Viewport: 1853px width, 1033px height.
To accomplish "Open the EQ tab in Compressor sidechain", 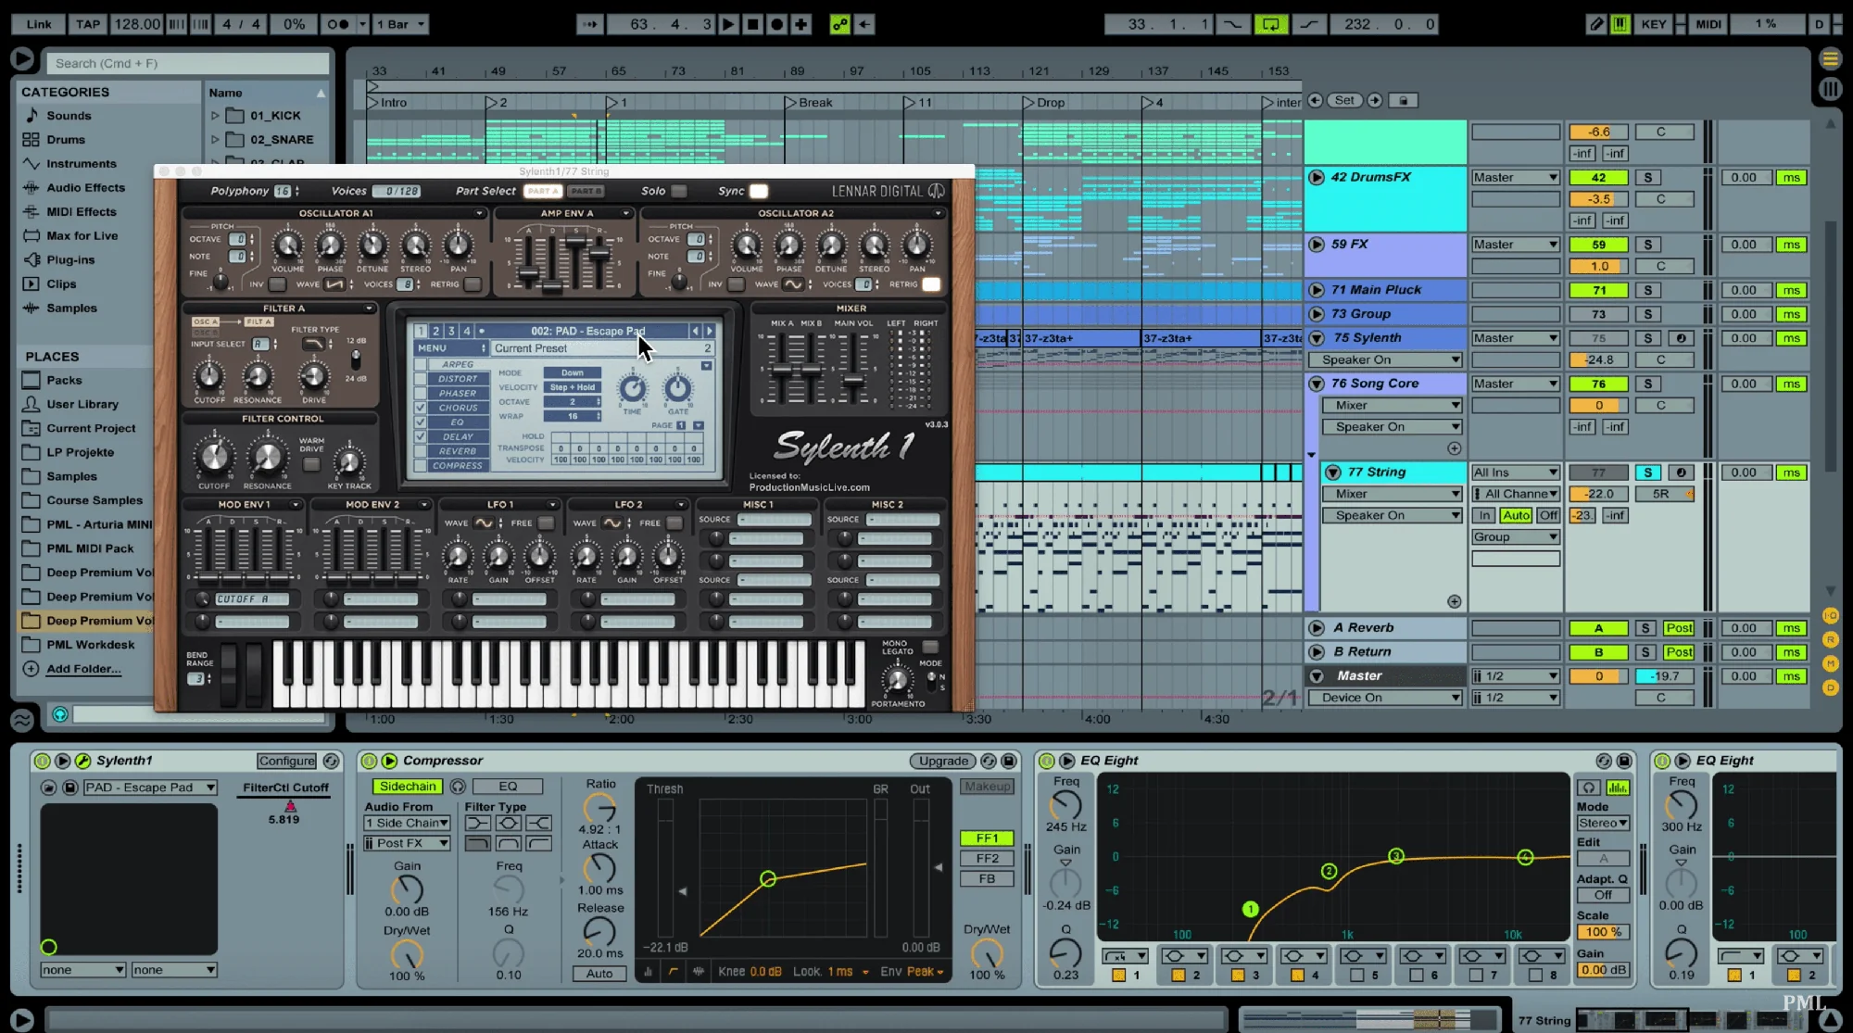I will (508, 787).
